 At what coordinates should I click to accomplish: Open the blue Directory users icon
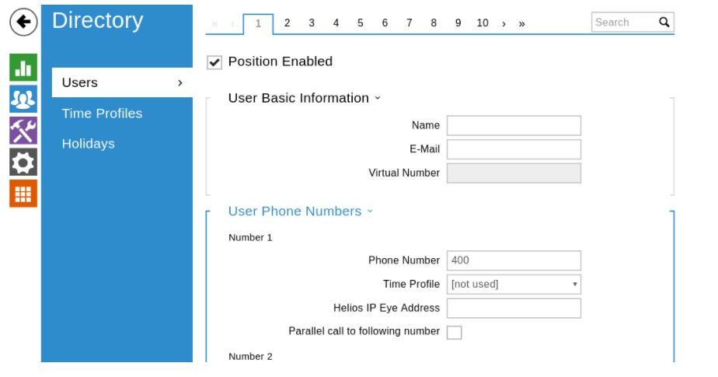23,99
